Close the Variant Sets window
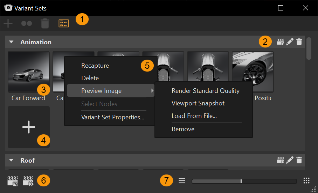The height and width of the screenshot is (193, 318). (305, 8)
